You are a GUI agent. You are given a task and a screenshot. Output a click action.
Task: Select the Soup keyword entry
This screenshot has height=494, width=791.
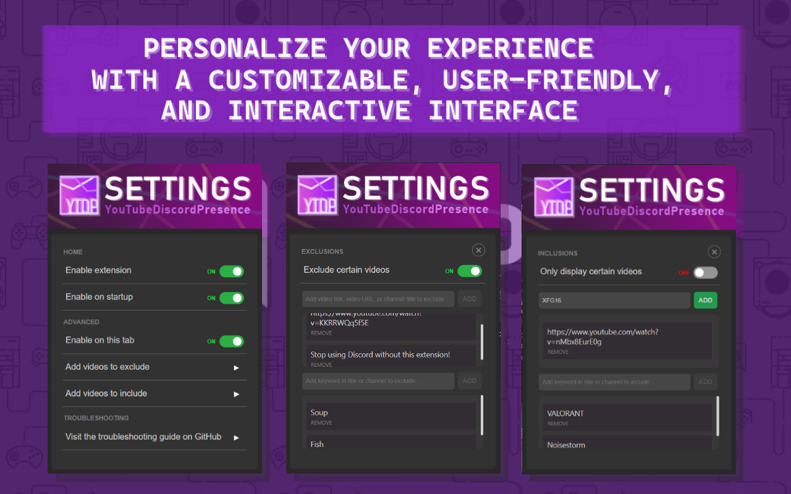tap(391, 416)
